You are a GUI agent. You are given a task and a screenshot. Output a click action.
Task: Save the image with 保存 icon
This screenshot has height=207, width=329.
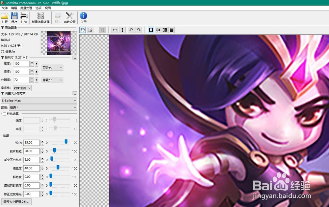[x=14, y=18]
